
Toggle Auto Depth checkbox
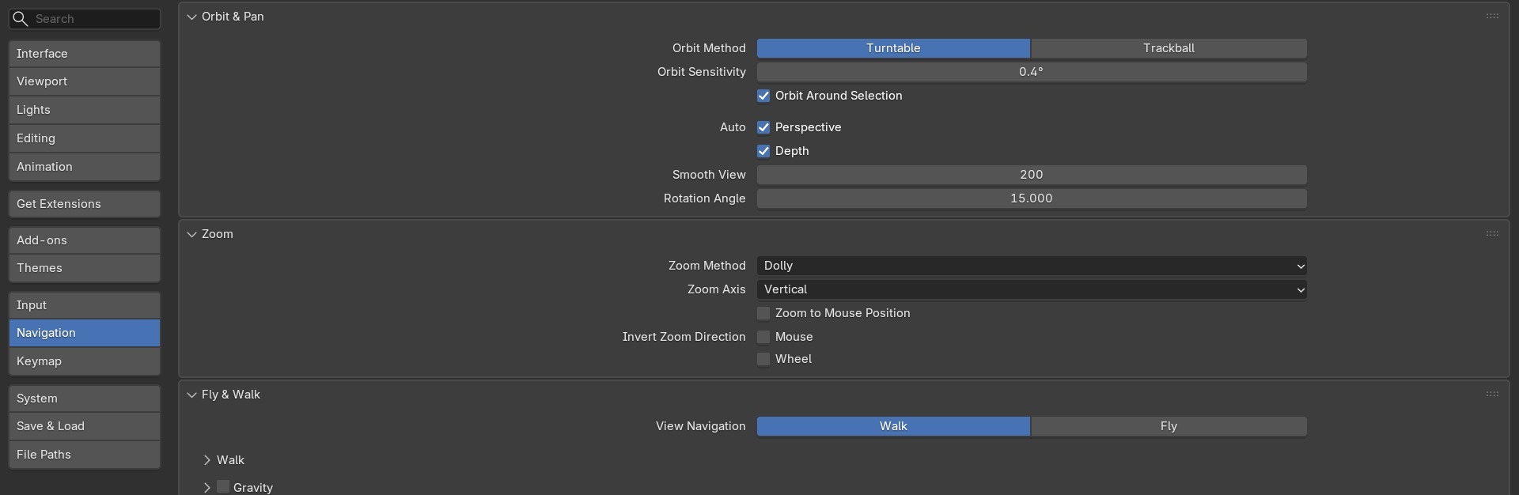click(x=763, y=151)
